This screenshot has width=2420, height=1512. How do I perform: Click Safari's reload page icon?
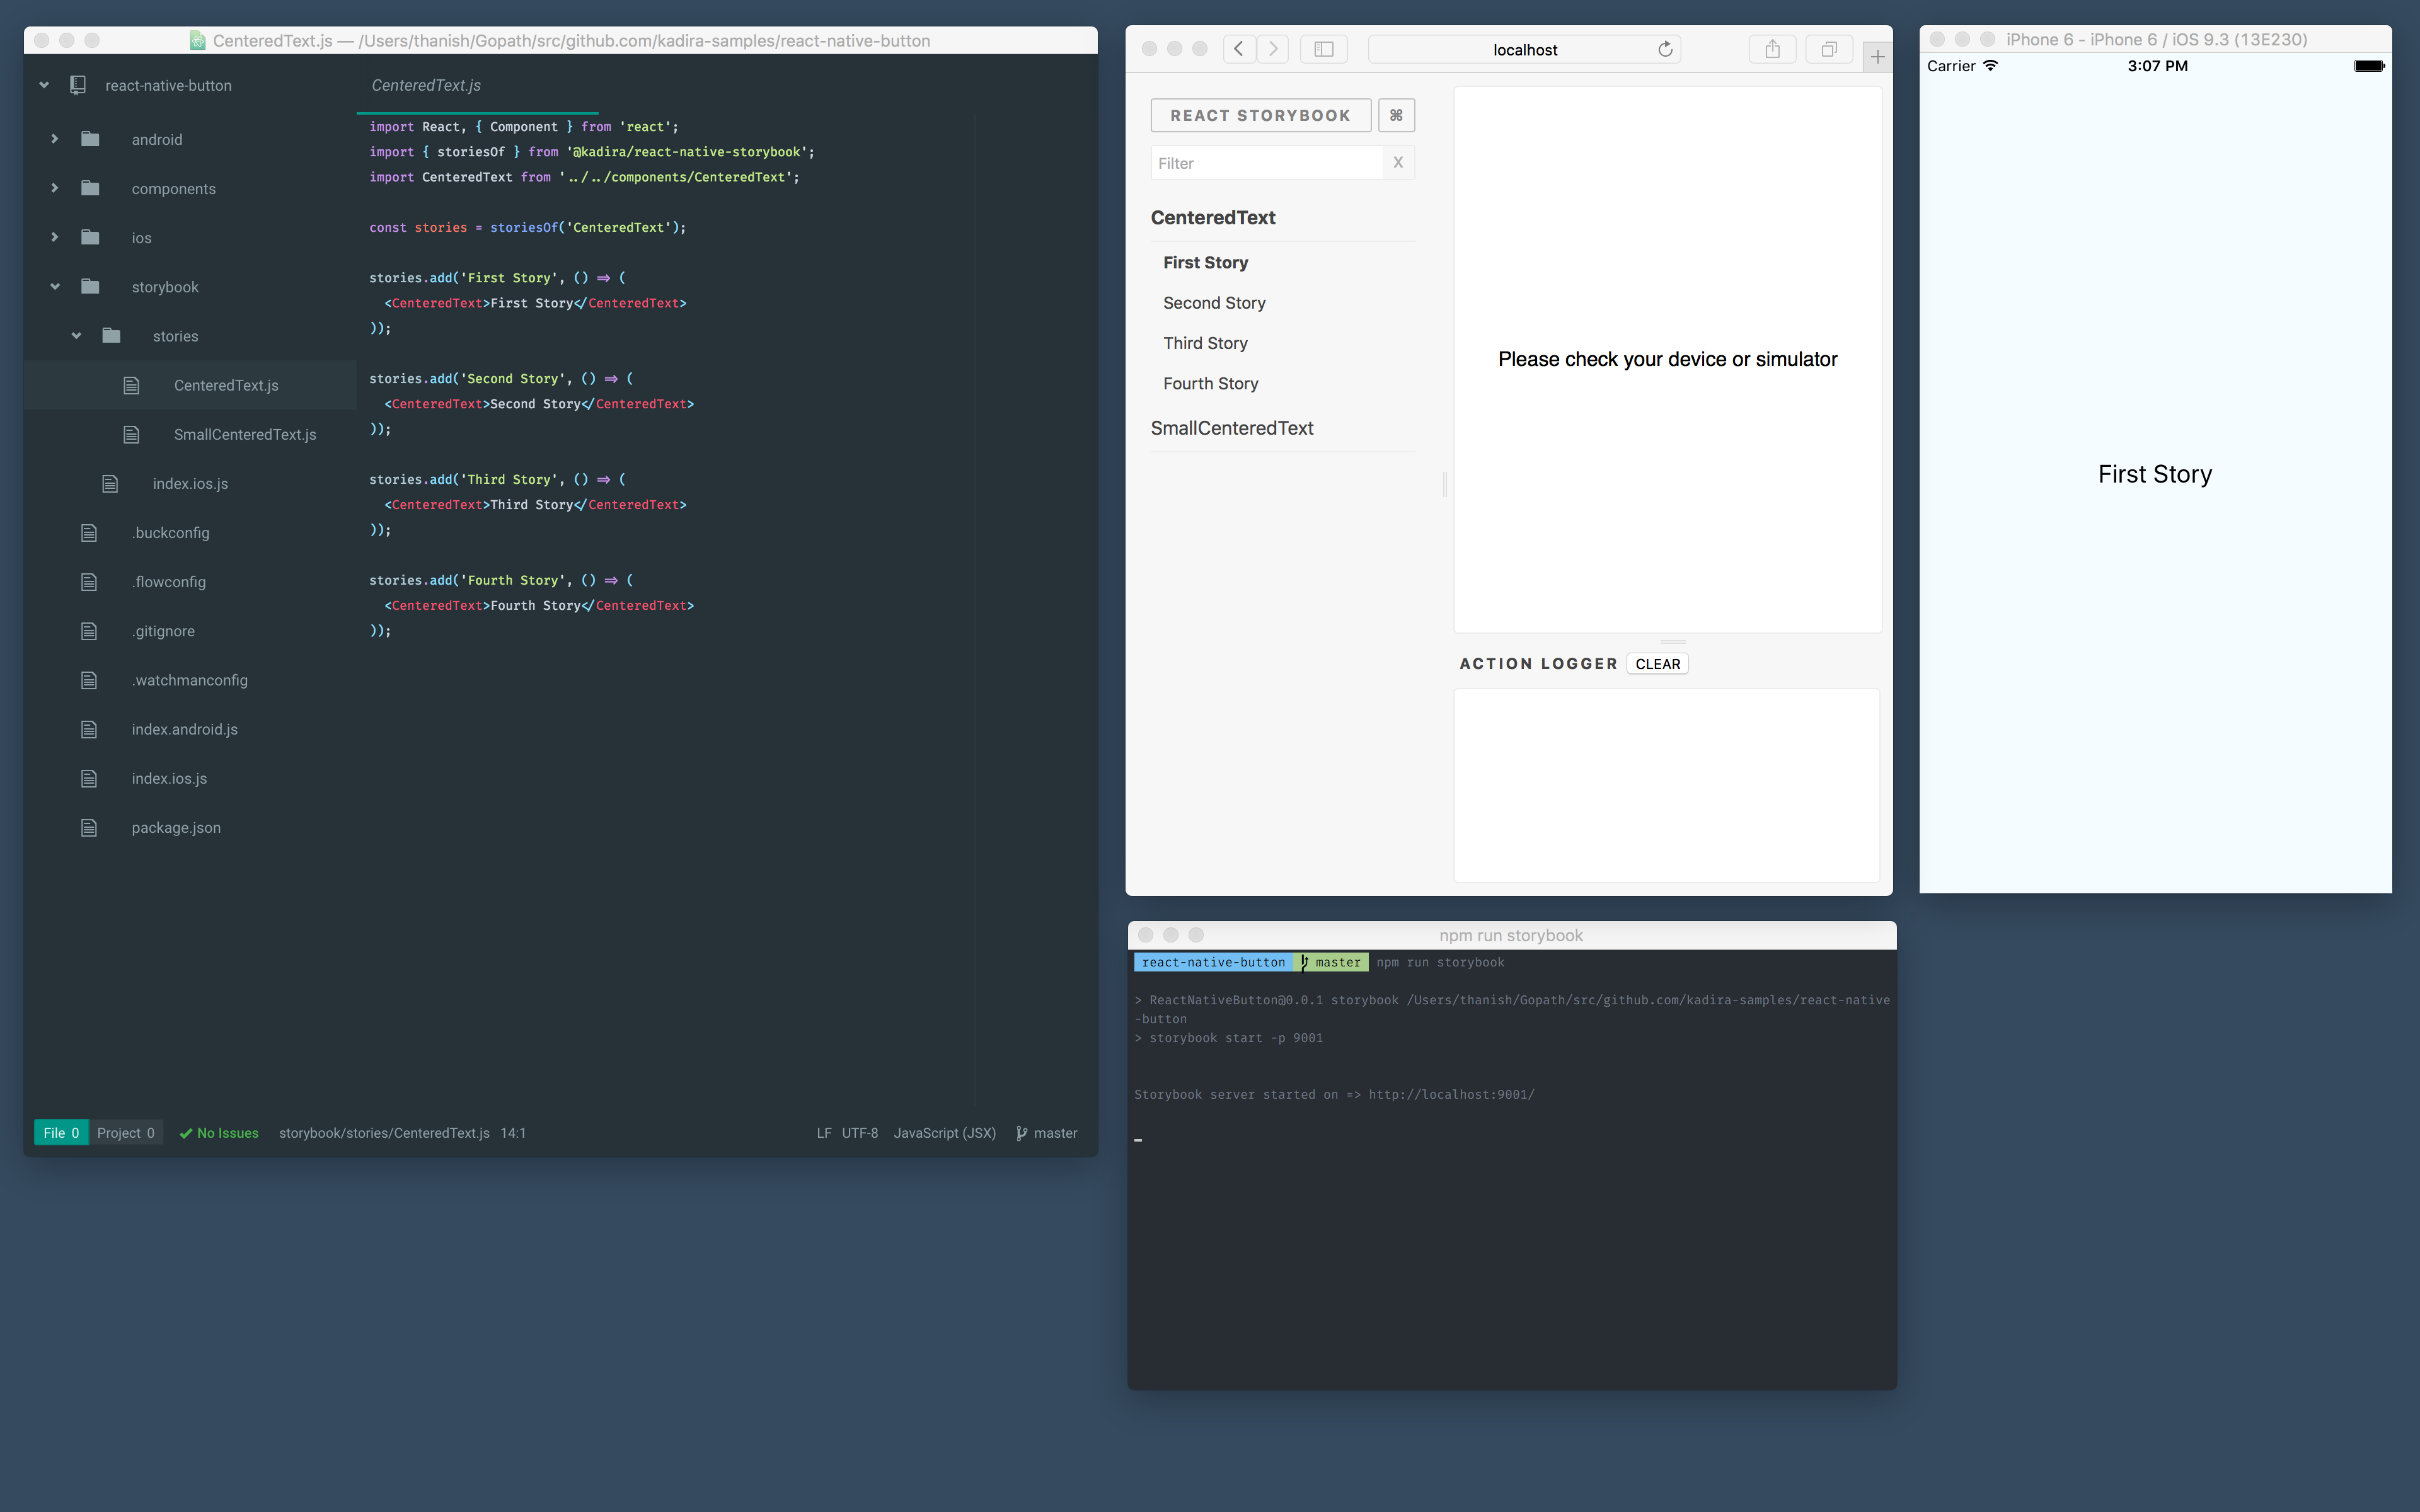click(1665, 49)
